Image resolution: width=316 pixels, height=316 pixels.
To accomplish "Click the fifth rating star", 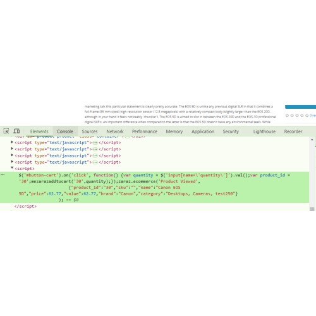I will [x=307, y=116].
